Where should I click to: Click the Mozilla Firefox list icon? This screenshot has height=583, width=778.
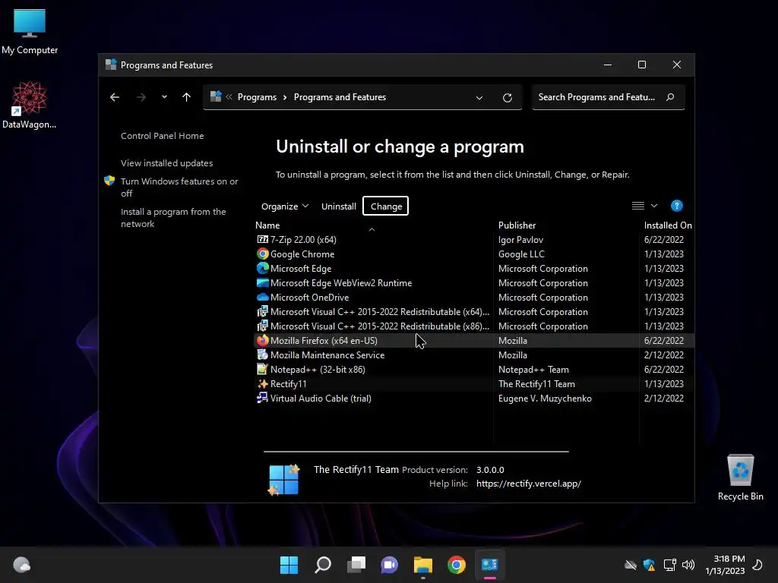(x=262, y=340)
